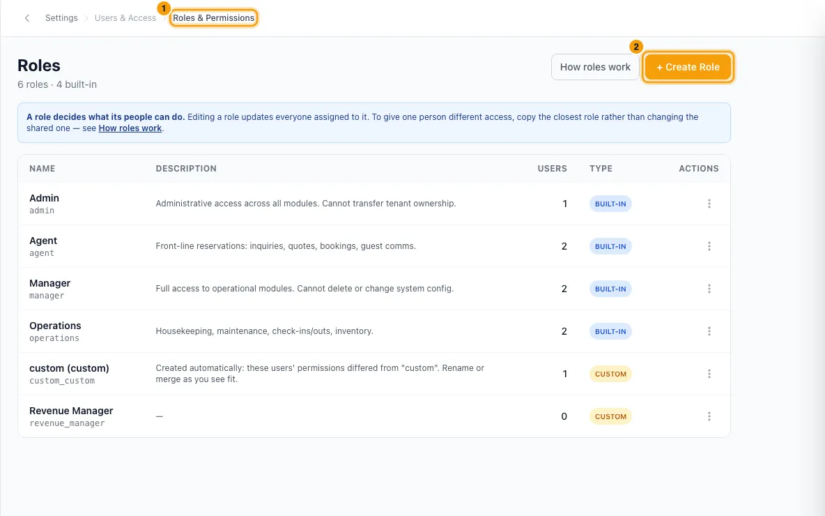Select the Revenue Manager role name
This screenshot has height=516, width=825.
click(x=71, y=411)
